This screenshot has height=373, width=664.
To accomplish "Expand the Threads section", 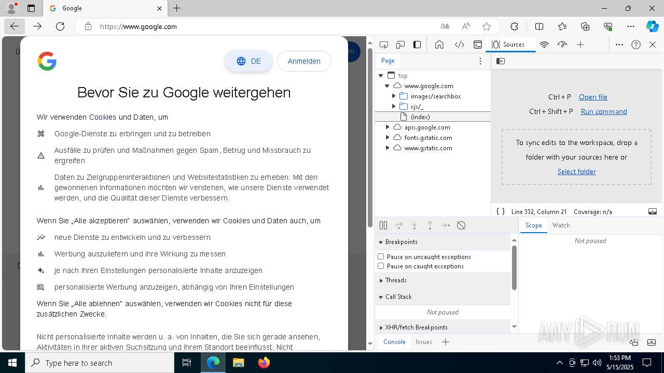I will [x=443, y=280].
